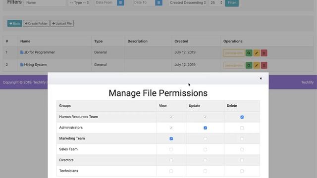Click the Description column header
Image resolution: width=317 pixels, height=178 pixels.
tap(138, 41)
